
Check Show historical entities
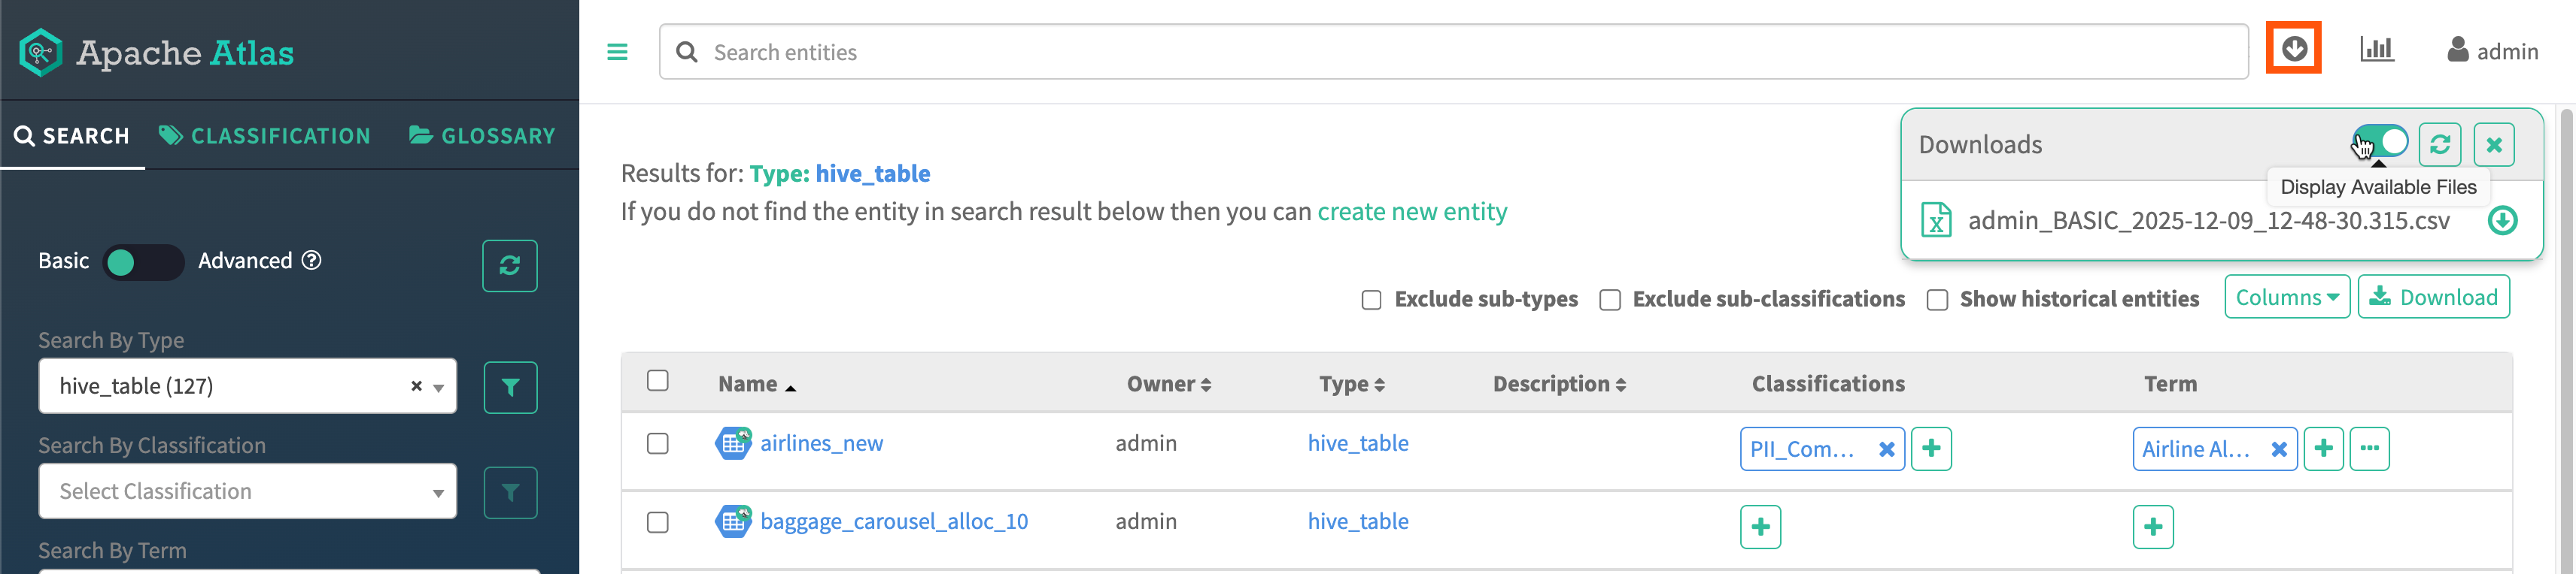1937,300
